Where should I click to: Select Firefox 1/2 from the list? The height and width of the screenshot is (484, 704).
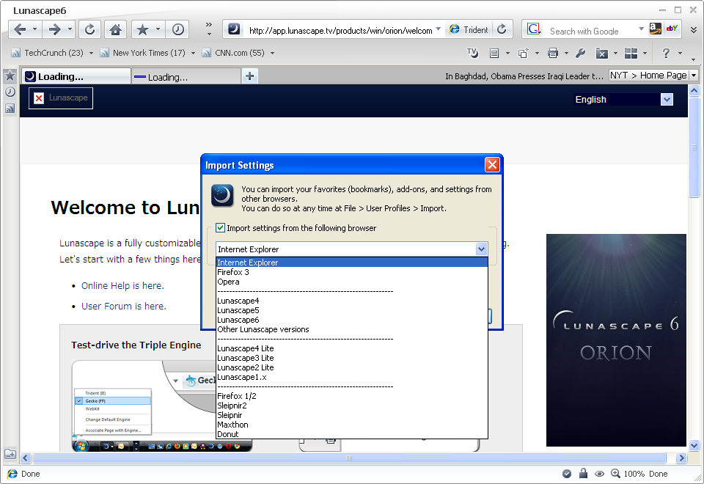pos(351,396)
